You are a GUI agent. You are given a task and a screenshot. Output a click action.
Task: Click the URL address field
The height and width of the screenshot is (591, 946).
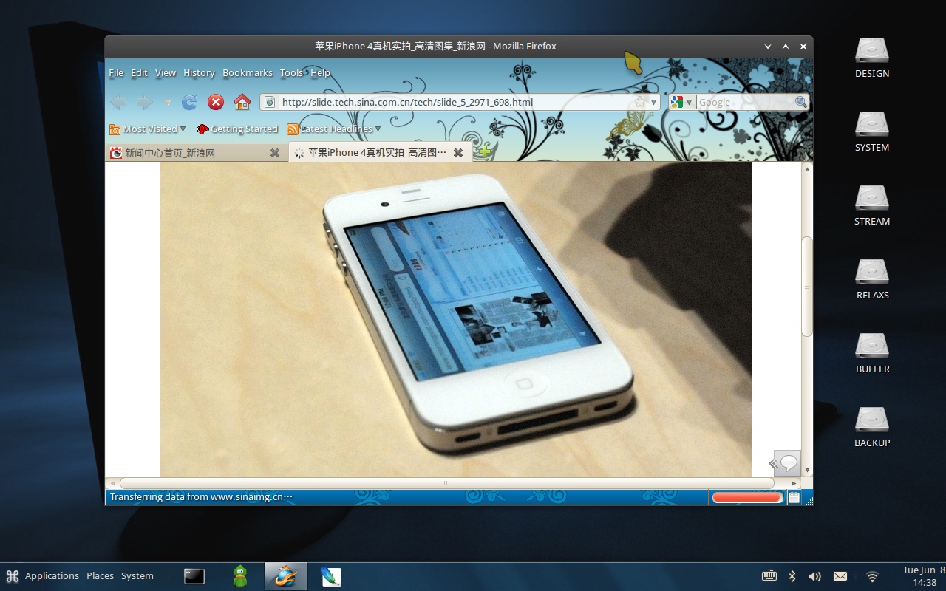[455, 102]
